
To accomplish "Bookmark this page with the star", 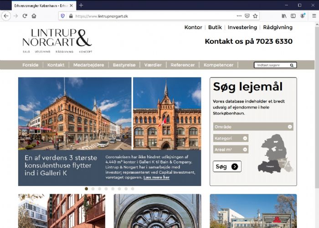I will point(255,16).
